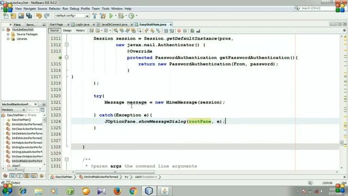This screenshot has width=348, height=196.
Task: Click the Toggle Highlight Search editor icon
Action: [133, 30]
